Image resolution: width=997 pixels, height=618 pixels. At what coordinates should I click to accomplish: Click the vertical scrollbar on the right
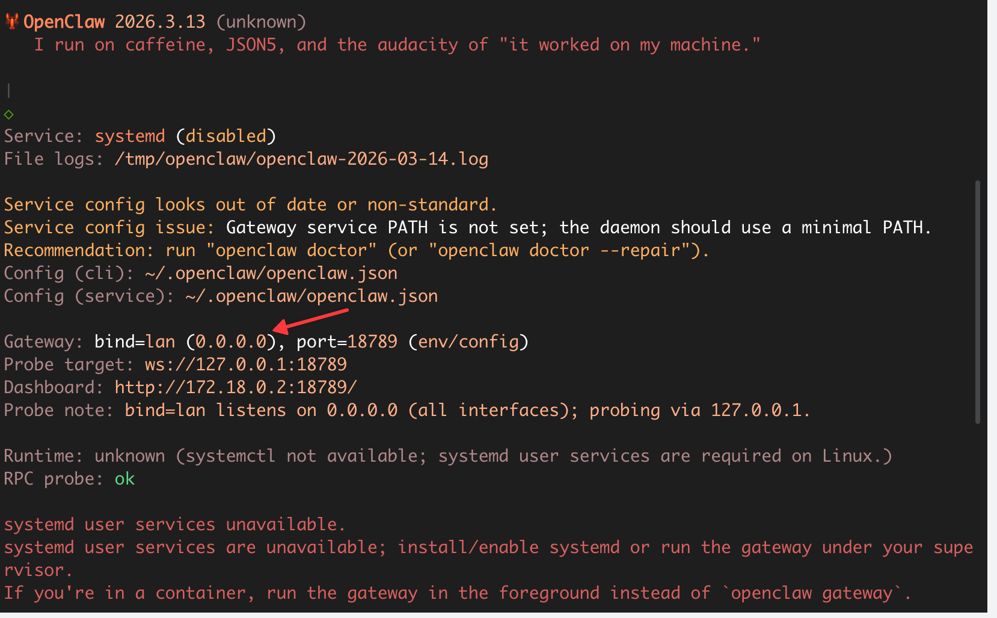click(978, 302)
